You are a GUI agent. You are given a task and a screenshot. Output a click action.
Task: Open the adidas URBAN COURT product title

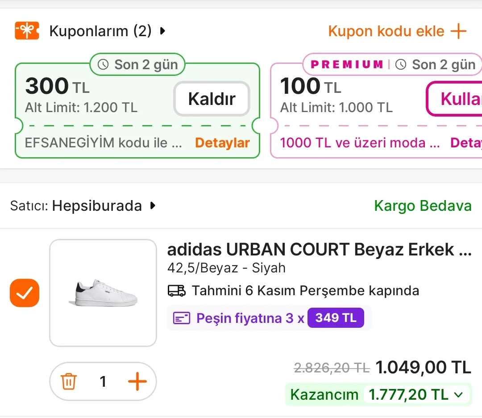pyautogui.click(x=319, y=250)
